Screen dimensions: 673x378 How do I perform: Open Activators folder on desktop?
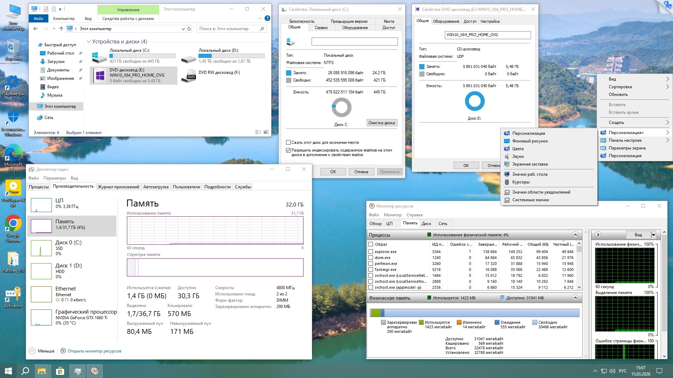pos(13,295)
